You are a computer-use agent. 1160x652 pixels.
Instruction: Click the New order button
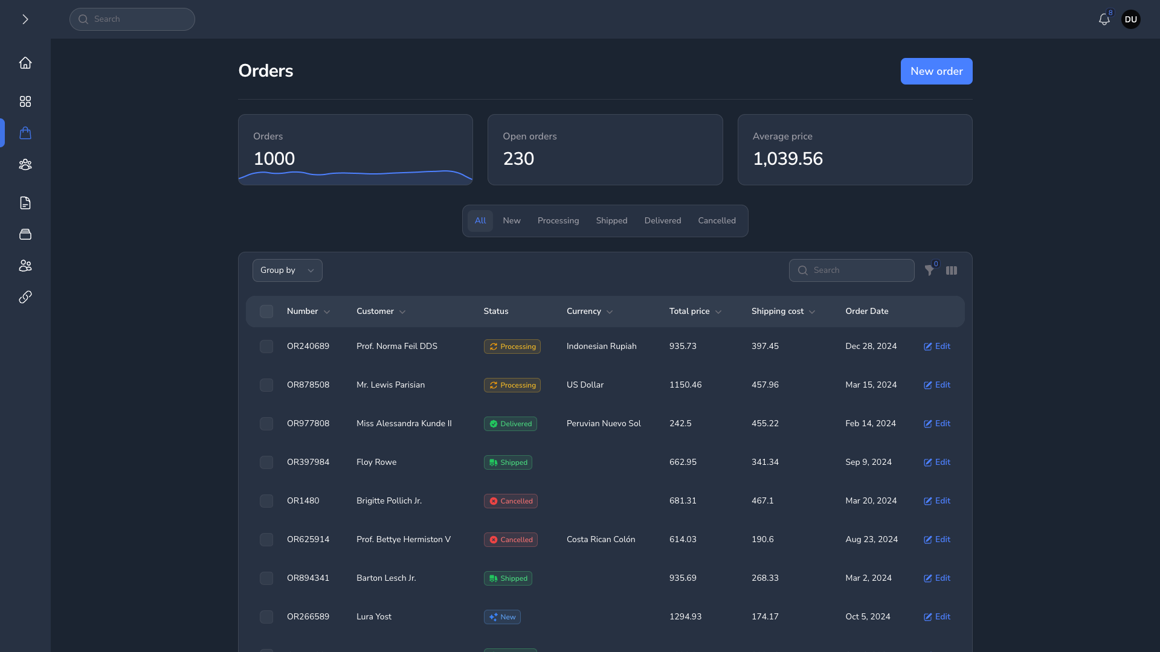936,71
